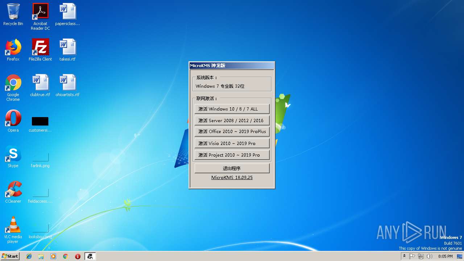Click the Windows 7 专业版 32位 text
The height and width of the screenshot is (261, 464).
220,86
